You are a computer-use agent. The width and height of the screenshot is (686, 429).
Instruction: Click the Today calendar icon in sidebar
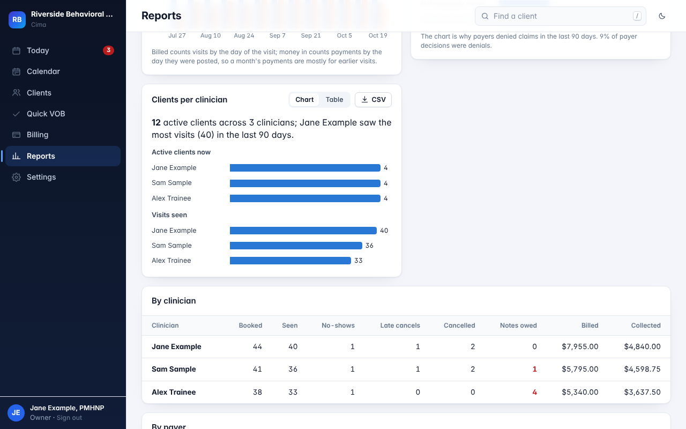17,50
